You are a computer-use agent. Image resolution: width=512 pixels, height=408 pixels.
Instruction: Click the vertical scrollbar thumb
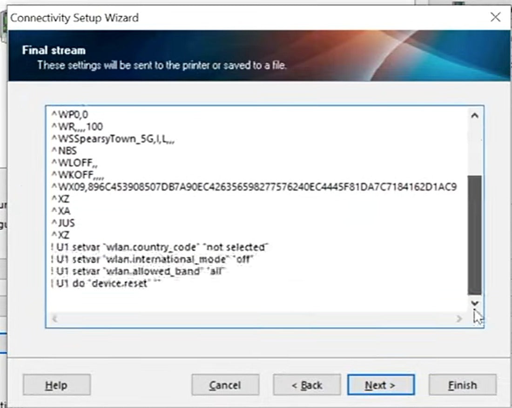pyautogui.click(x=474, y=235)
